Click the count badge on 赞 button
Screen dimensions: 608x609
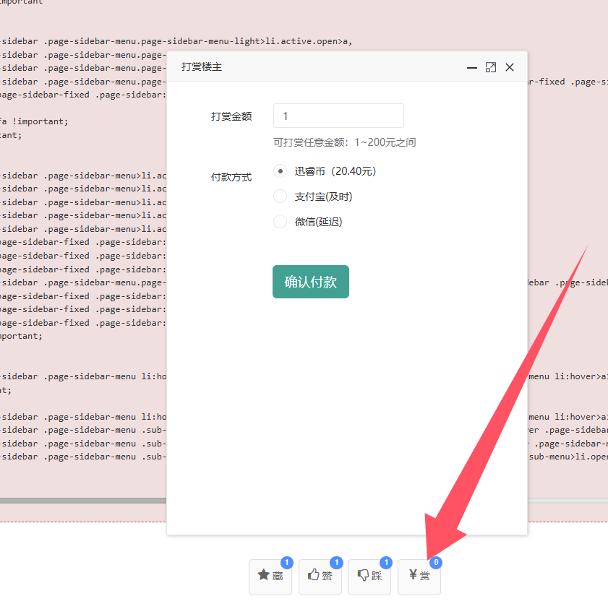(336, 563)
